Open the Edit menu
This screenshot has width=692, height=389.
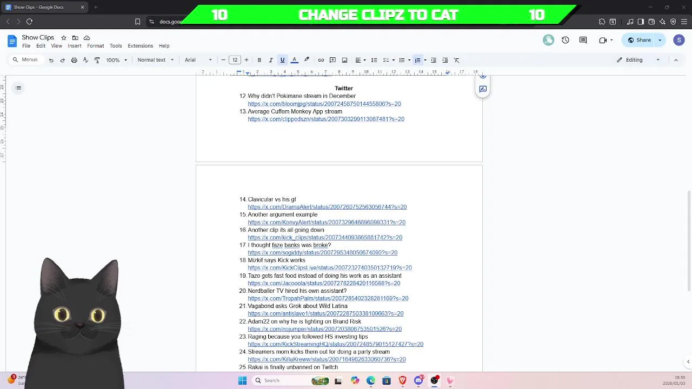tap(41, 46)
